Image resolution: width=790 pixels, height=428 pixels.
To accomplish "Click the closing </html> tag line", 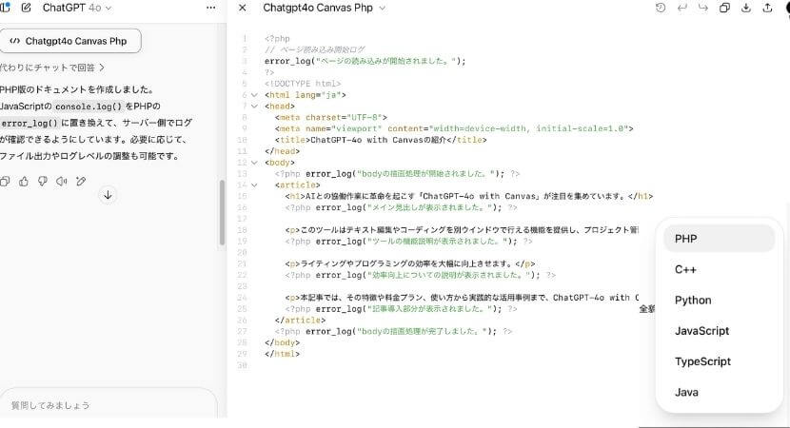I will [x=282, y=354].
